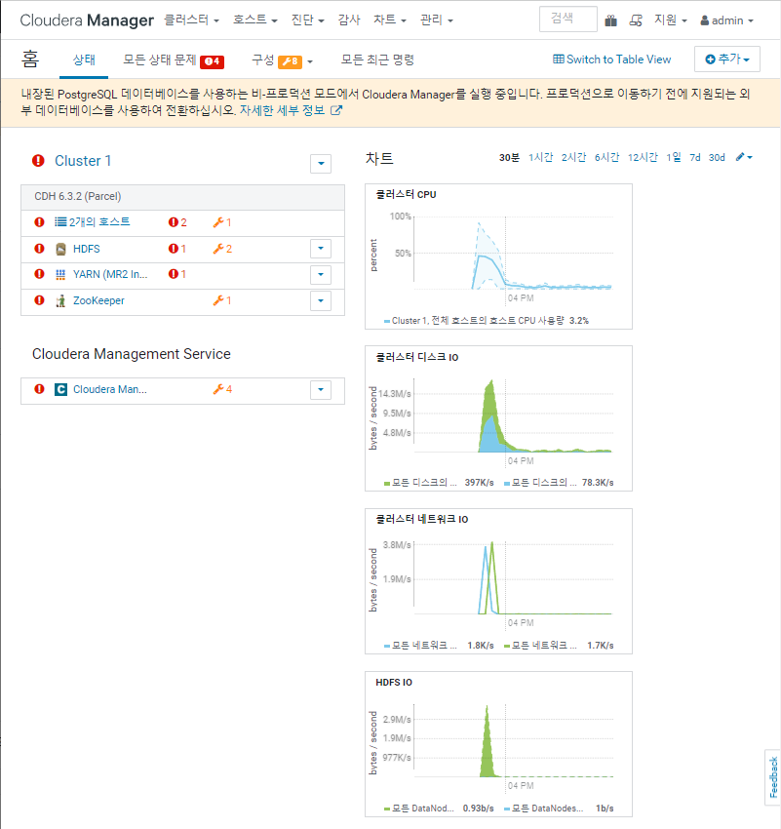Open the running commands icon in the header
This screenshot has width=781, height=829.
636,20
